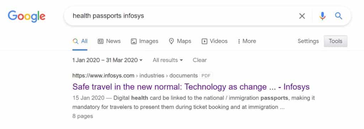Click the blue magnifier search icon
Screen dimensions: 364x129
(338, 16)
